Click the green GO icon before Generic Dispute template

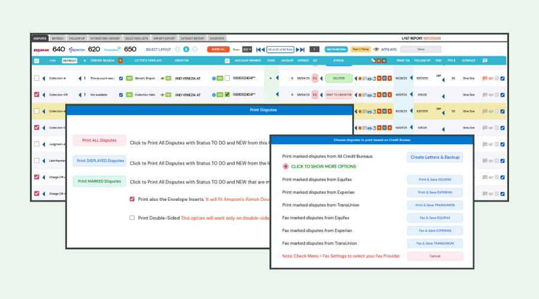coord(129,78)
